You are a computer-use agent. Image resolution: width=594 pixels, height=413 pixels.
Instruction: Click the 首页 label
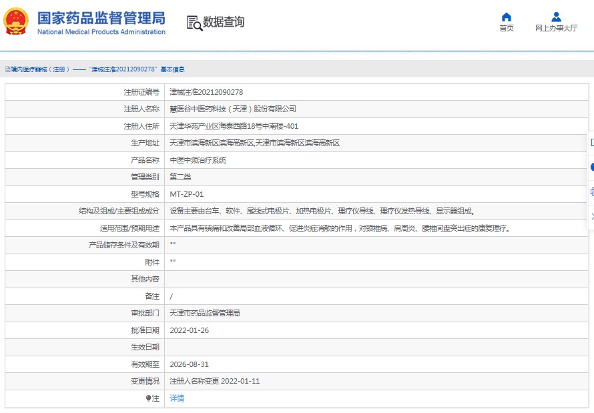coord(506,28)
